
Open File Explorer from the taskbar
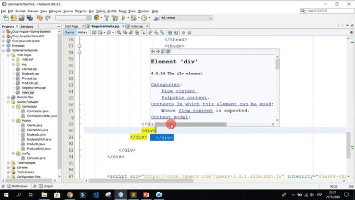pos(44,195)
